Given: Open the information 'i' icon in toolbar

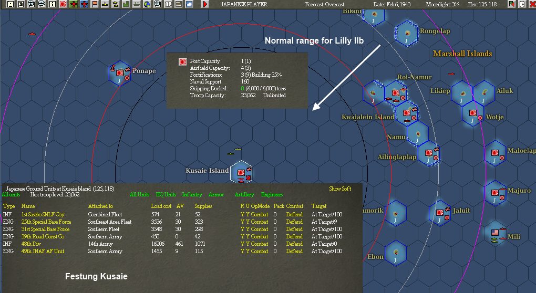Looking at the screenshot, I should click(53, 4).
